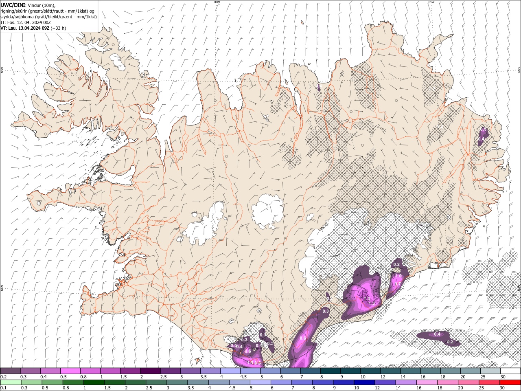Viewport: 521px width, 391px height.
Task: Pick the light periwinkle swatch above 4, upper legend
Action: pyautogui.click(x=230, y=371)
